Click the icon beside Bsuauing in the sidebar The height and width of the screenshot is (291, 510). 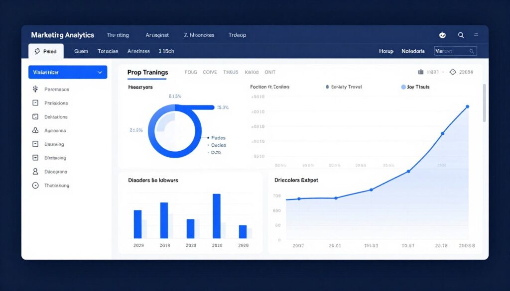click(35, 144)
